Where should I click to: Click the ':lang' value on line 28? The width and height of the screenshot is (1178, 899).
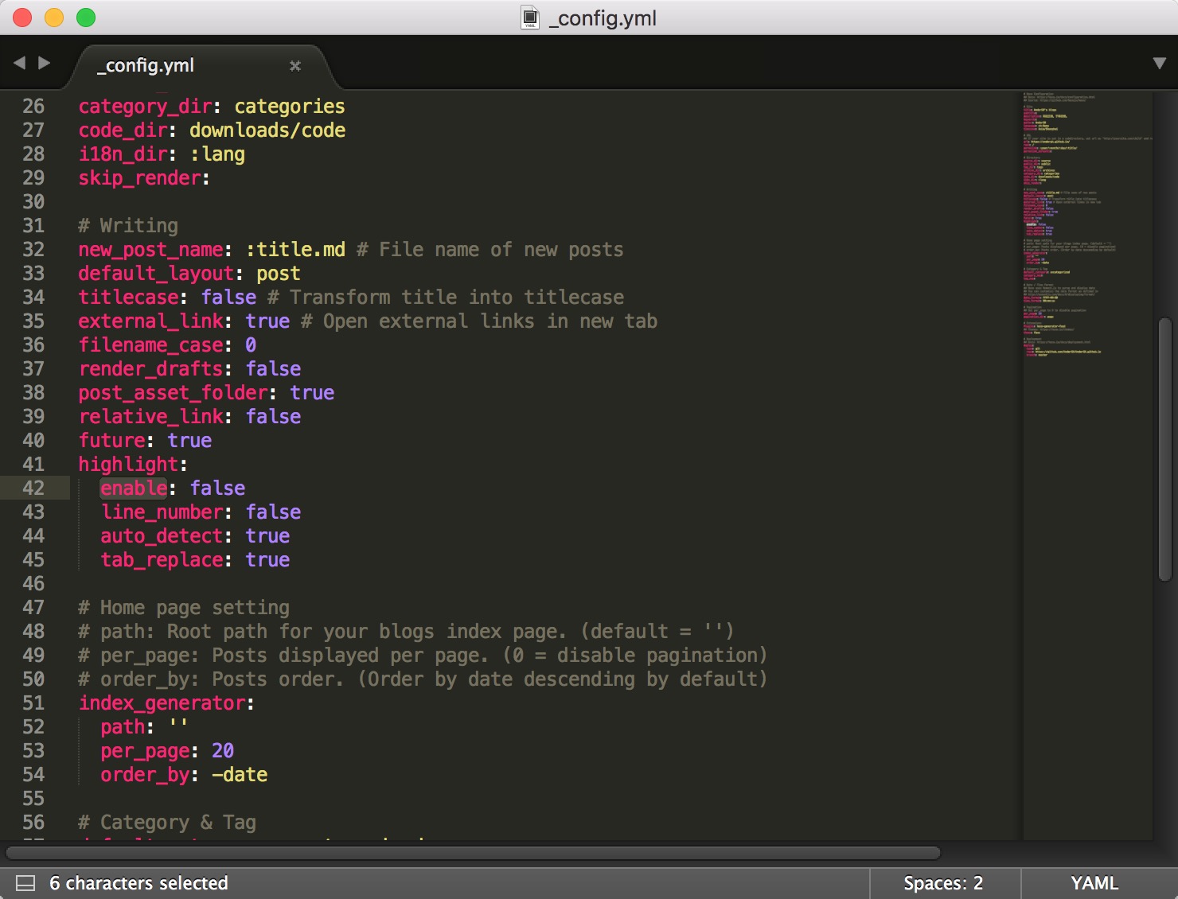(217, 154)
